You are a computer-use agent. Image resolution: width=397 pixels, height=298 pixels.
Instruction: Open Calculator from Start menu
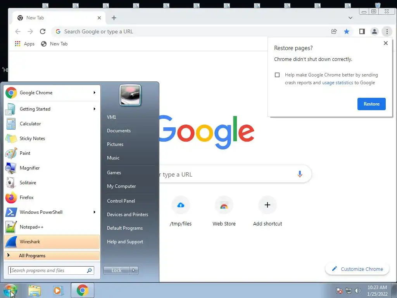point(52,124)
